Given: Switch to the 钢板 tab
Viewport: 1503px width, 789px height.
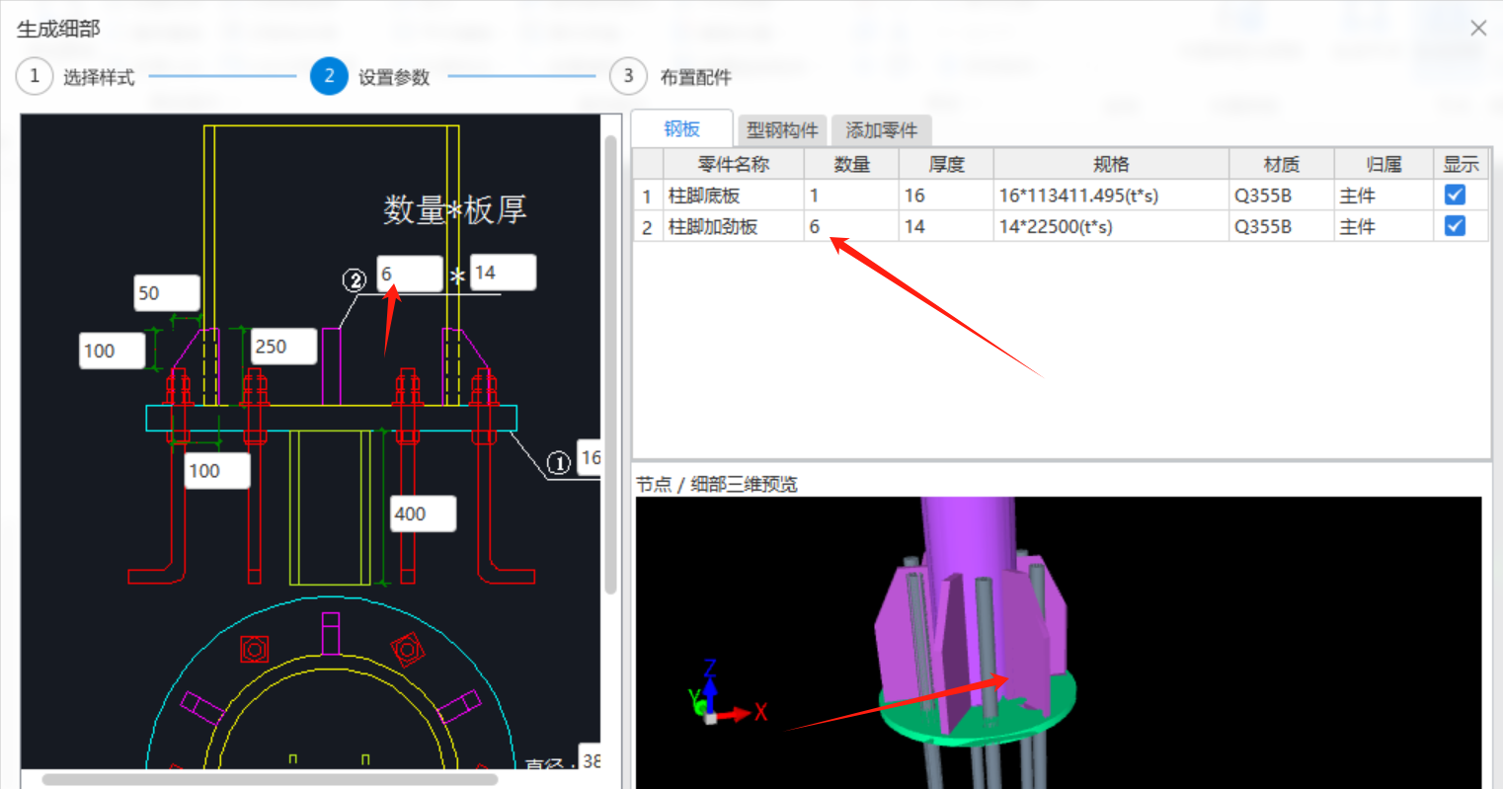Looking at the screenshot, I should [681, 128].
